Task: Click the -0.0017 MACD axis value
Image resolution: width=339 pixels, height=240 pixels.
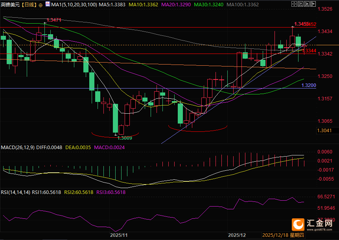Action: pos(325,170)
